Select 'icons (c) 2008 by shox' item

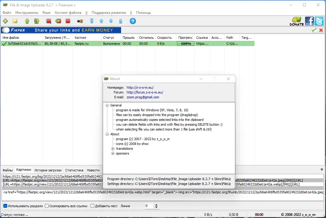[132, 144]
